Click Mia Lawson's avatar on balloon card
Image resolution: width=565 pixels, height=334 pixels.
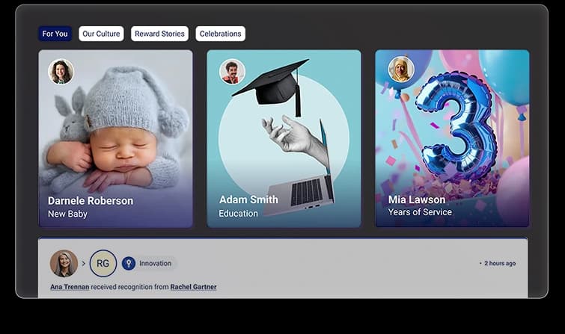click(x=401, y=69)
